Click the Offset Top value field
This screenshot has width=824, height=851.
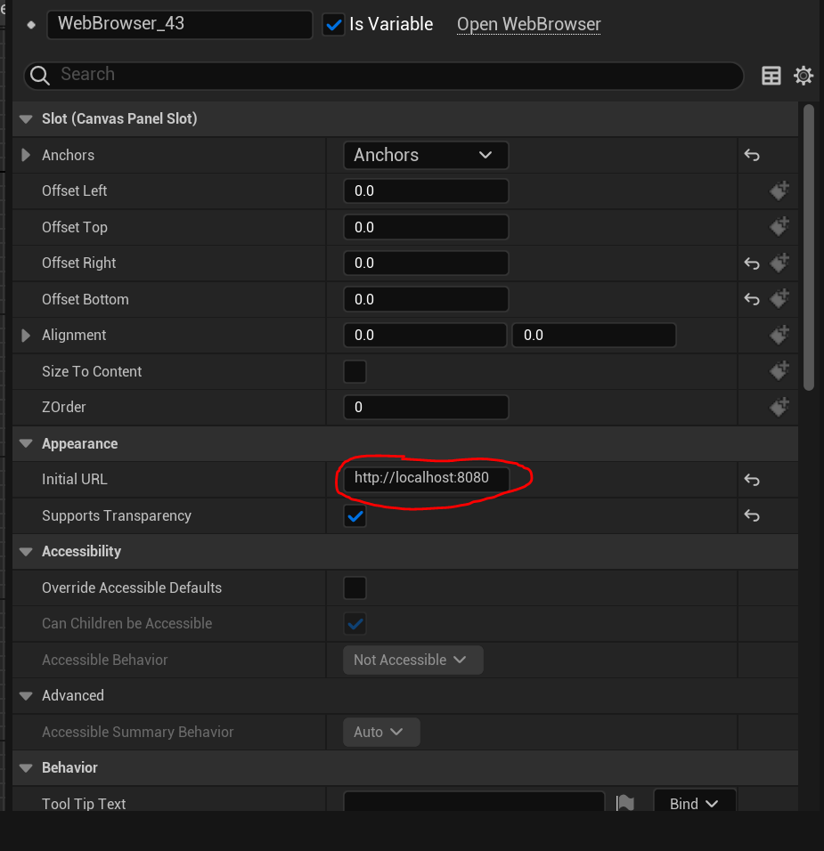click(x=426, y=227)
